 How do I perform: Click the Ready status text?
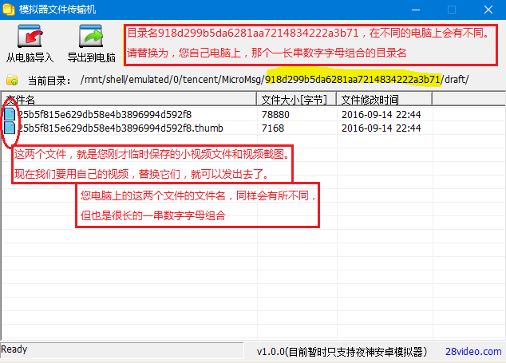point(14,349)
